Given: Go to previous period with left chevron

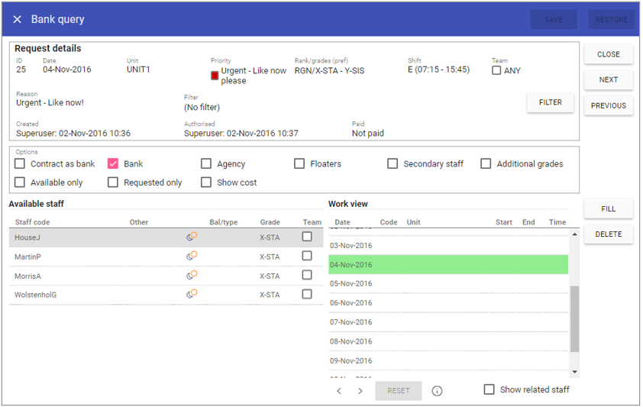Looking at the screenshot, I should 339,391.
